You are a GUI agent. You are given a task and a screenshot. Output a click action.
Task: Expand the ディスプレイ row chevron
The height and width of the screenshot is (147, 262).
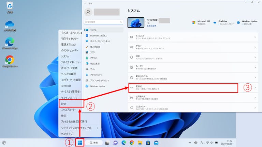255,37
